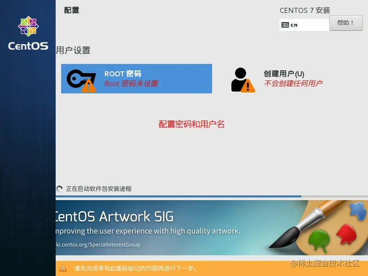Click the installation progress bar
Image resolution: width=368 pixels, height=276 pixels.
pyautogui.click(x=212, y=196)
